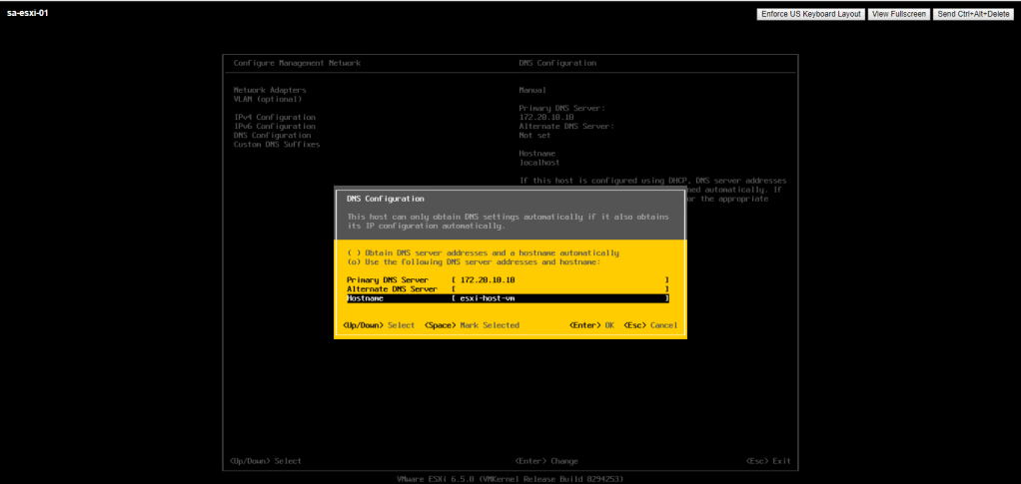Choose use the following DNS server addresses option
The height and width of the screenshot is (484, 1021).
(473, 261)
